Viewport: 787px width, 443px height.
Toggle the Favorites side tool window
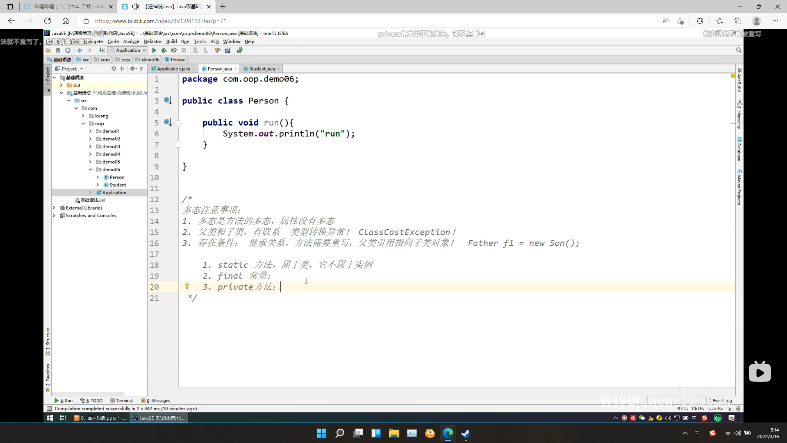tap(48, 376)
